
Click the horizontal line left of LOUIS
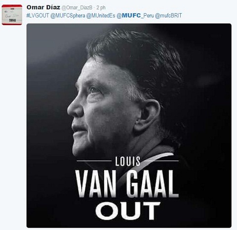(94, 161)
